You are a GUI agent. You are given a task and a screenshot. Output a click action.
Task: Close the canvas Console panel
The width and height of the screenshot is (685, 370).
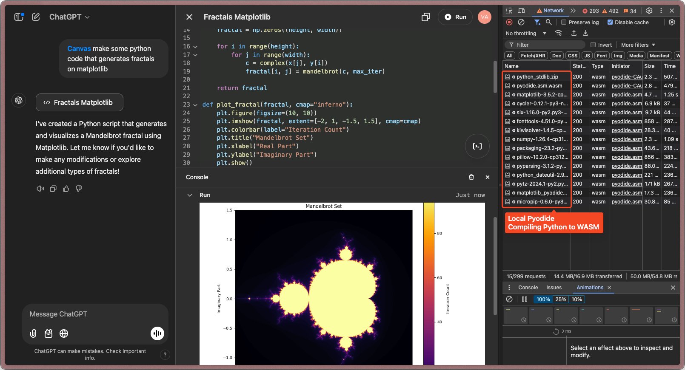coord(488,177)
